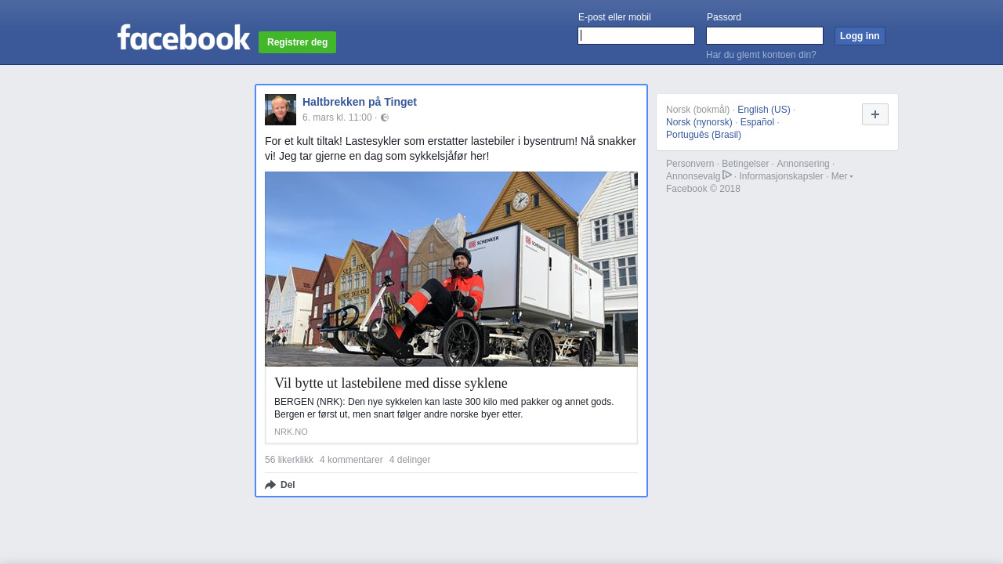This screenshot has height=564, width=1003.
Task: Focus the Passord input field
Action: coord(764,36)
